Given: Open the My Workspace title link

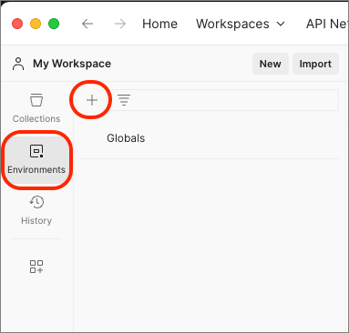Looking at the screenshot, I should point(72,64).
